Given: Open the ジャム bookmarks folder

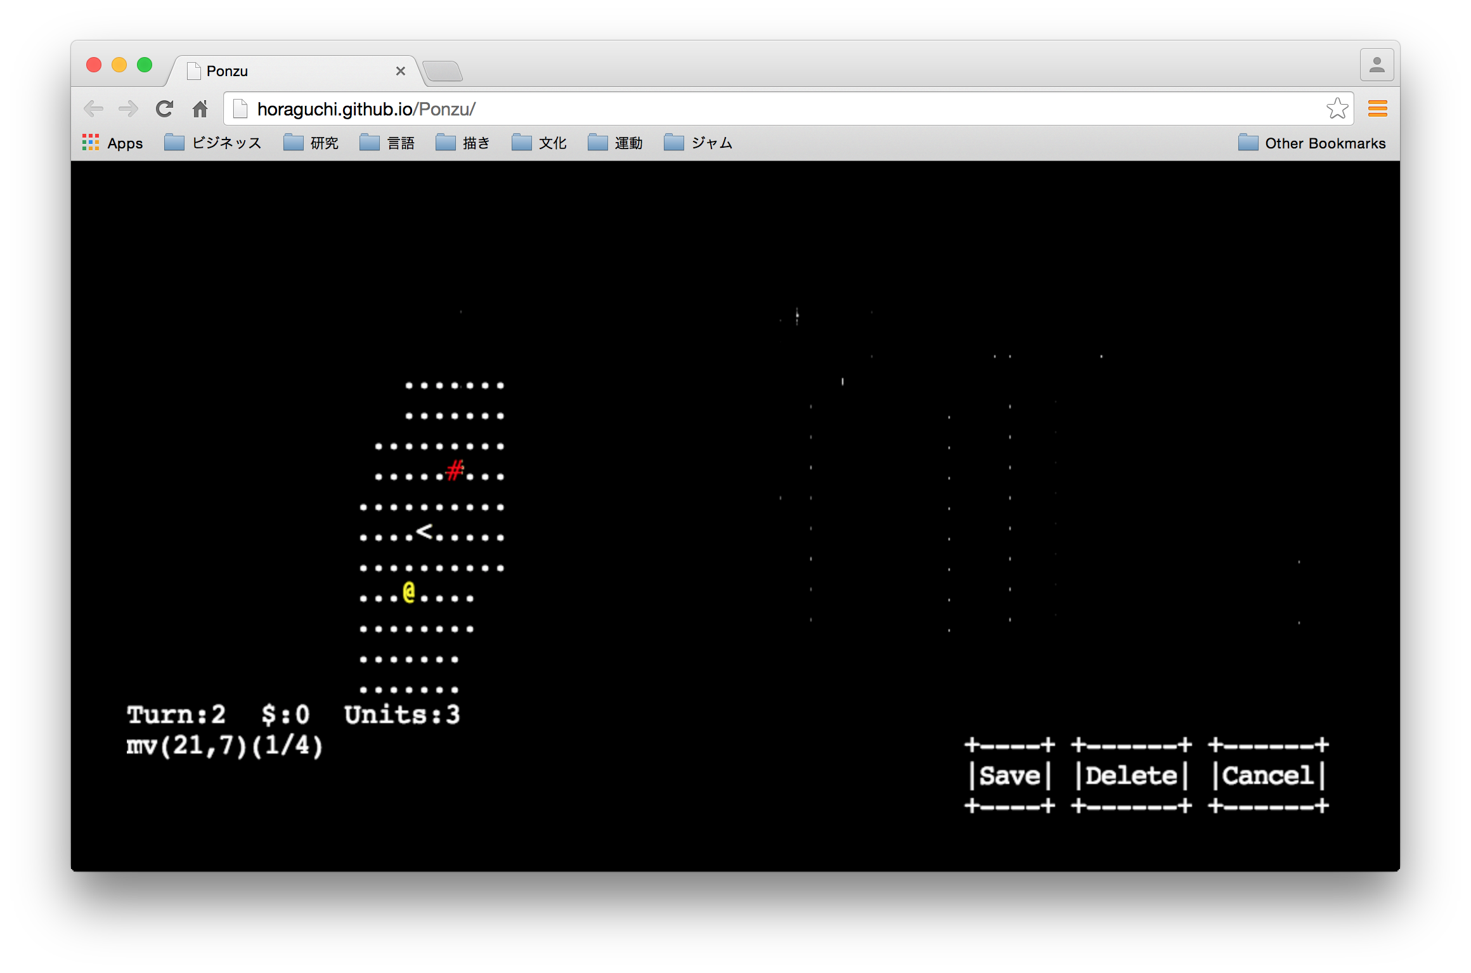Looking at the screenshot, I should coord(698,143).
